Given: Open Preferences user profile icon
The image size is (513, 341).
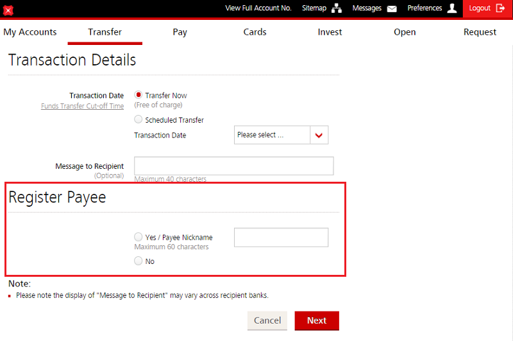Looking at the screenshot, I should [x=452, y=8].
